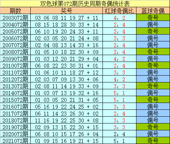Viewport: 170px width, 144px height.
Task: Click numbers 02 09 13 15 22 30 + 15
Action: 66,127
